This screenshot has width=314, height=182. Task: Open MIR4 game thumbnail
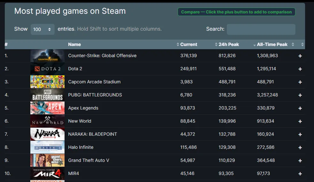point(48,173)
